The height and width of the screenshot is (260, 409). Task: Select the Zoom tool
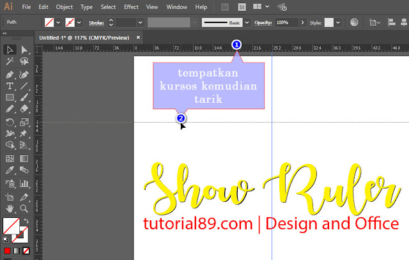pyautogui.click(x=24, y=209)
